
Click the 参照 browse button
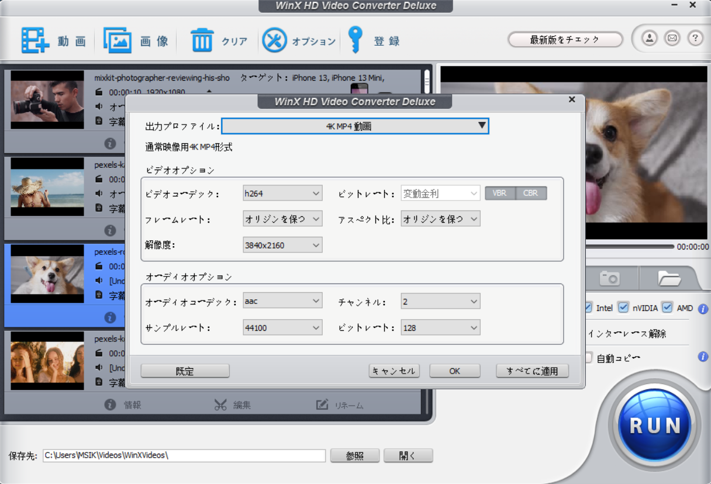pos(355,455)
